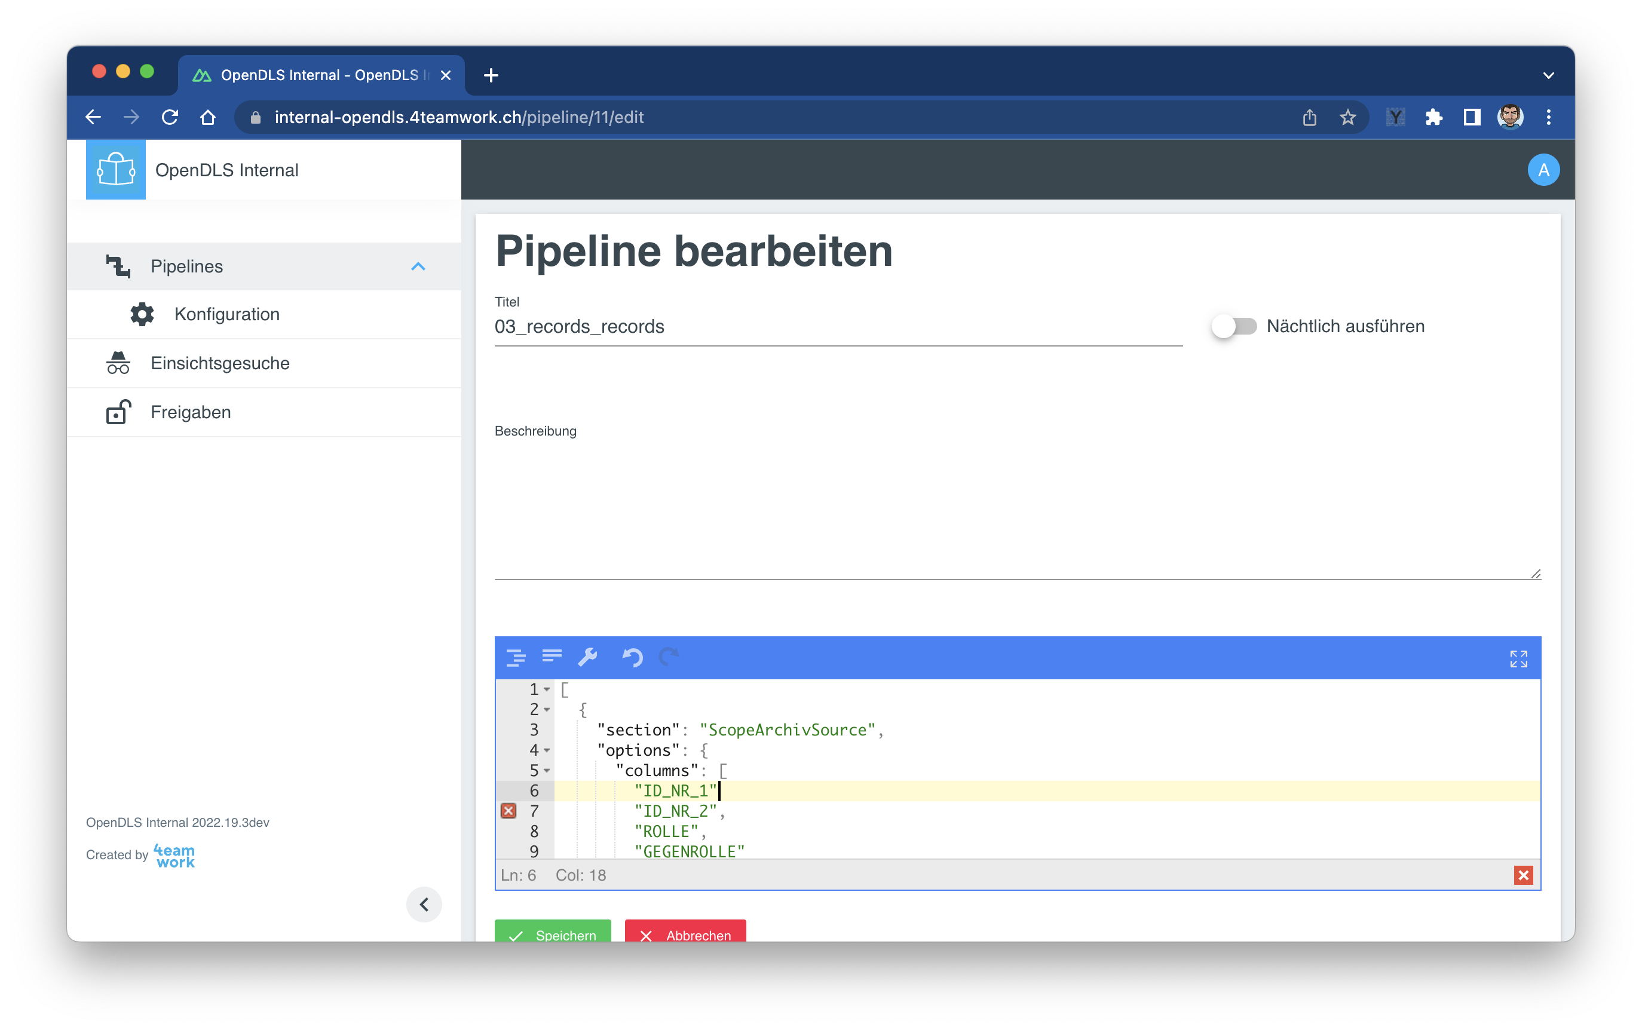Click the Abbrechen button

[x=685, y=933]
